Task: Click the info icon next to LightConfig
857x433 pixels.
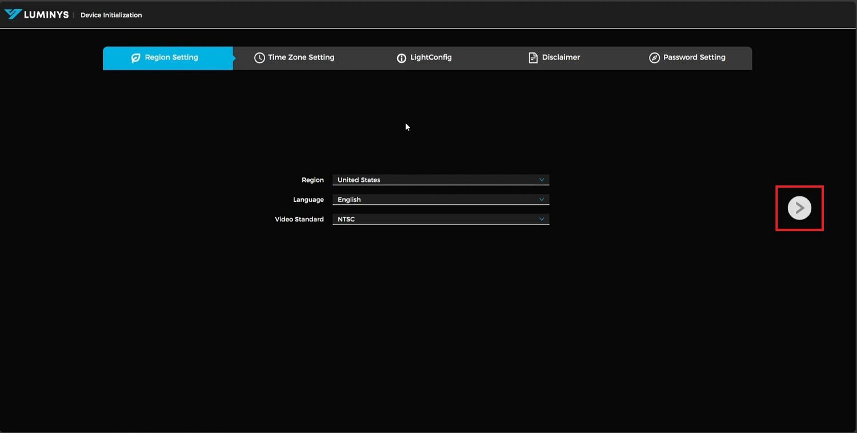Action: [x=402, y=58]
